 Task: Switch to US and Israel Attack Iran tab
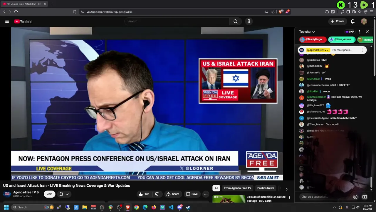pos(24,4)
